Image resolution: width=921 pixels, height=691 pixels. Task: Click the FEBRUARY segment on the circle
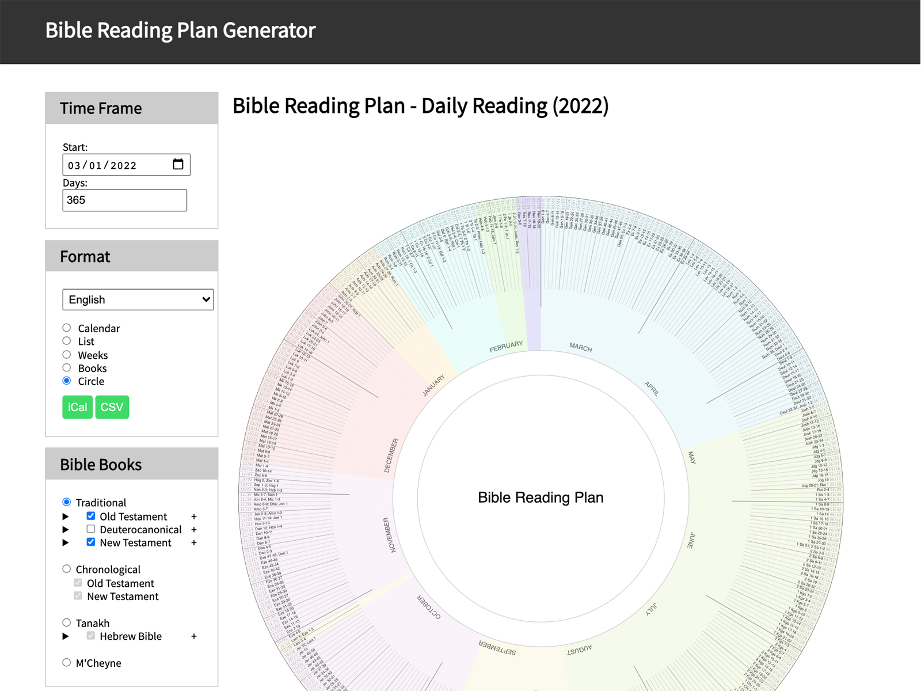tap(505, 347)
